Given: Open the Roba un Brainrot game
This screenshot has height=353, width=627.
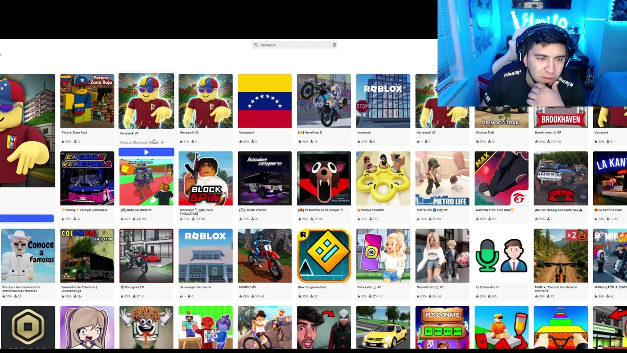Looking at the screenshot, I should coord(146,181).
